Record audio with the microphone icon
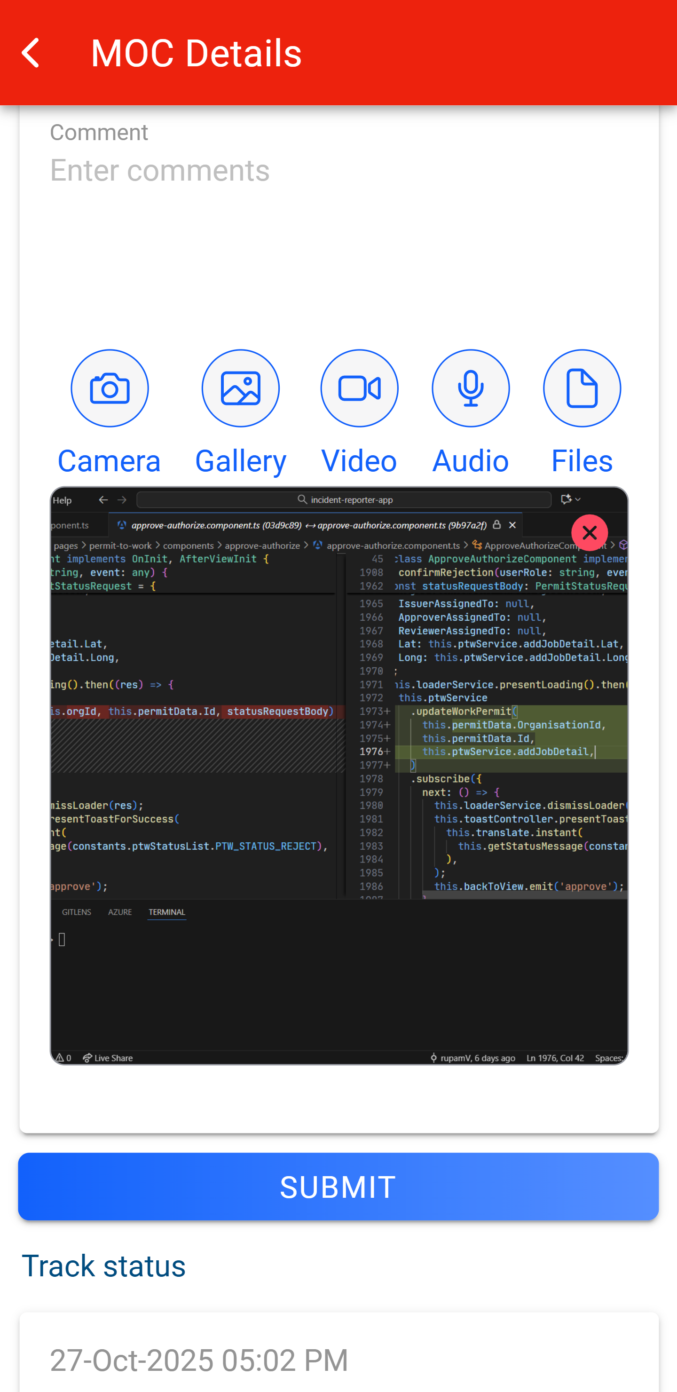677x1392 pixels. (470, 388)
